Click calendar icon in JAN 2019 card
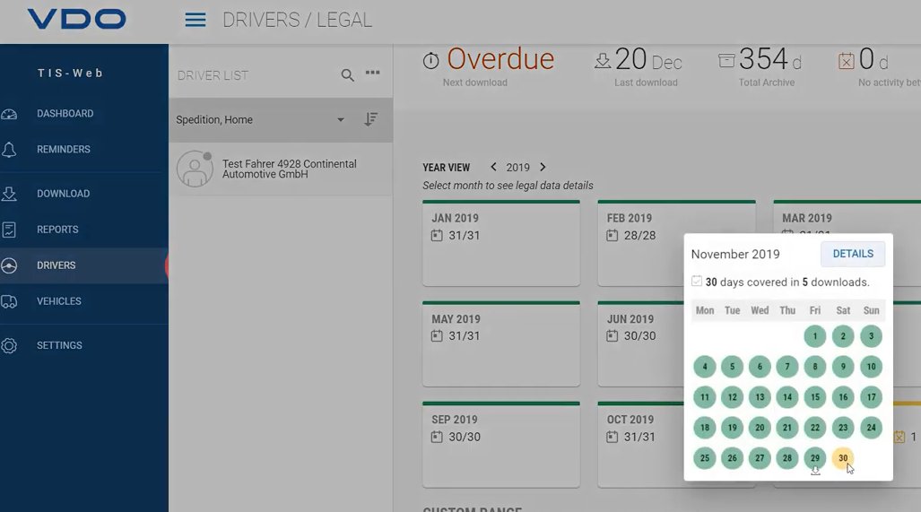The height and width of the screenshot is (512, 921). 437,236
